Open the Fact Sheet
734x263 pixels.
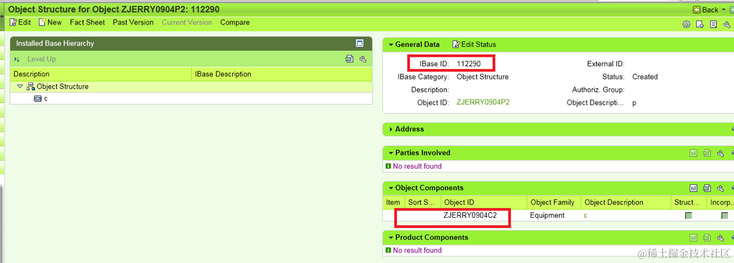87,23
